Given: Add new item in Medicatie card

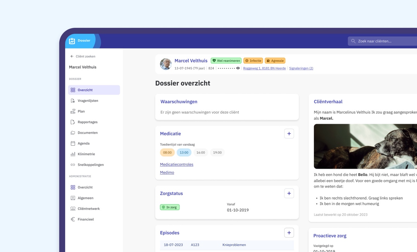Looking at the screenshot, I should (x=289, y=134).
